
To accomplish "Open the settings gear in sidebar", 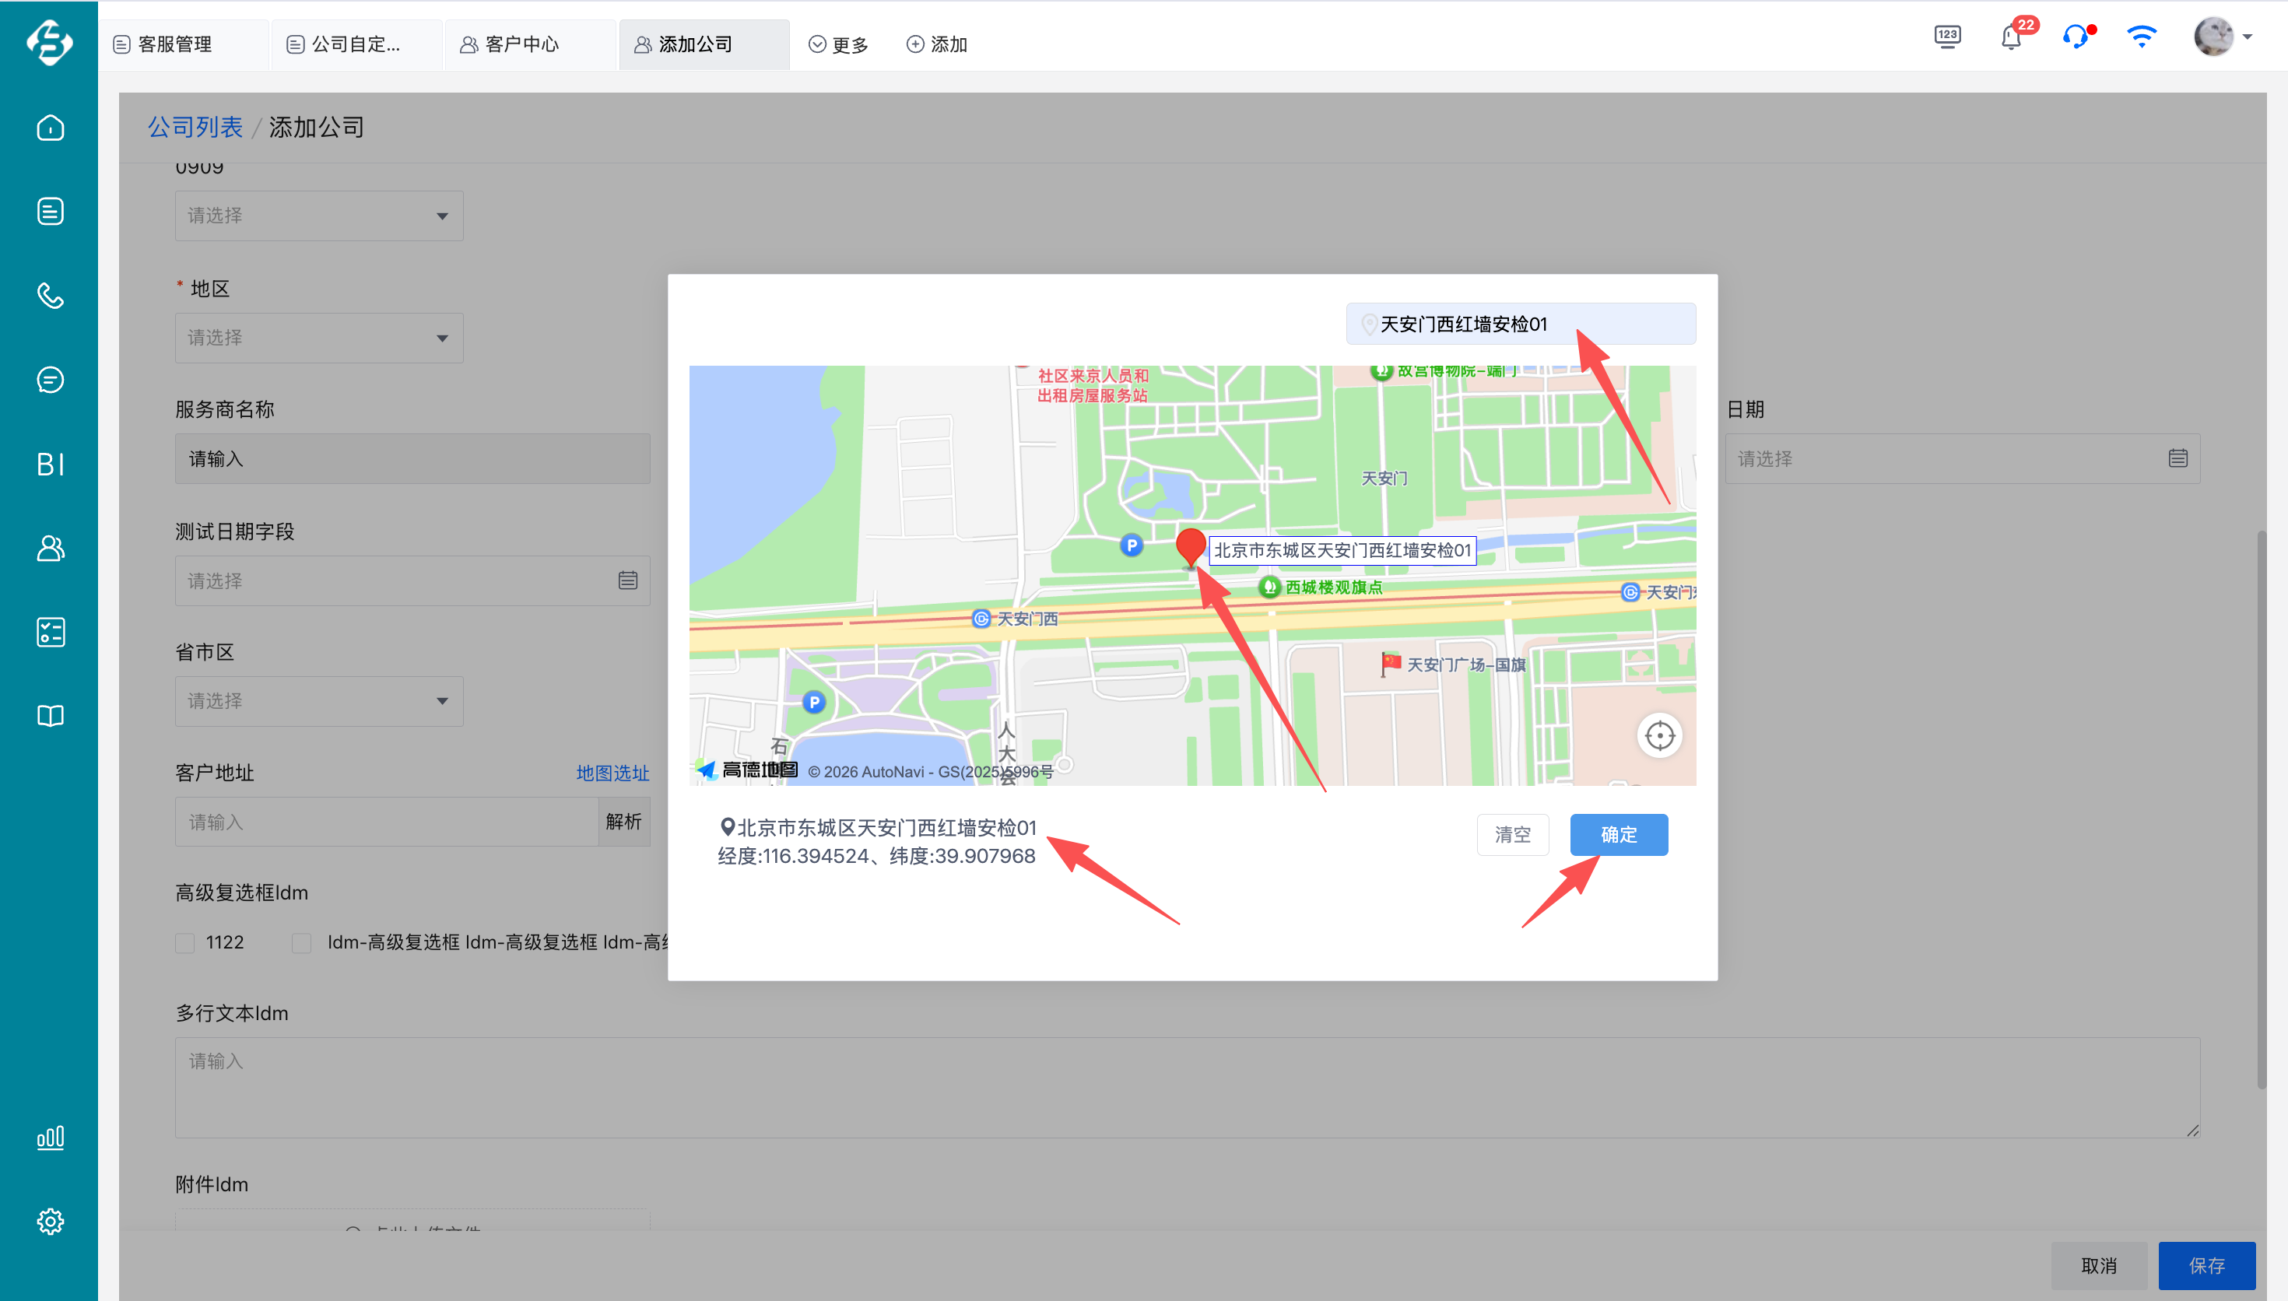I will (50, 1221).
